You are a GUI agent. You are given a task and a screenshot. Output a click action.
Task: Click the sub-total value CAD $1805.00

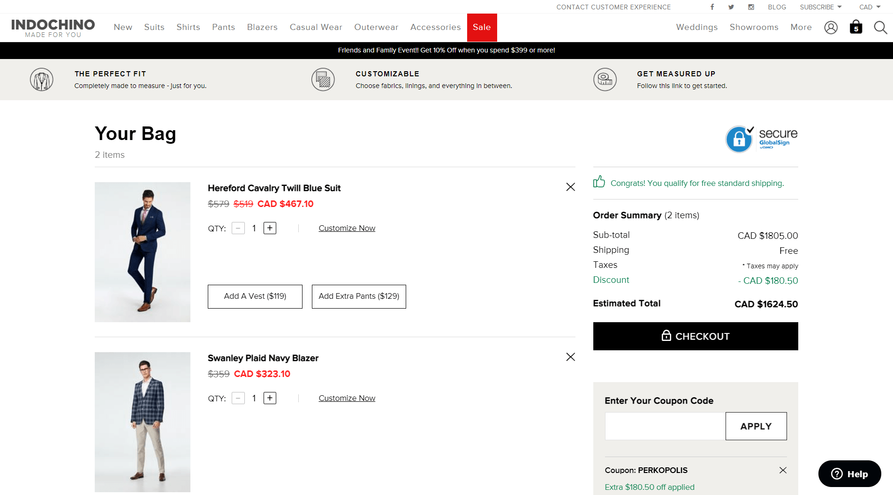[767, 236]
